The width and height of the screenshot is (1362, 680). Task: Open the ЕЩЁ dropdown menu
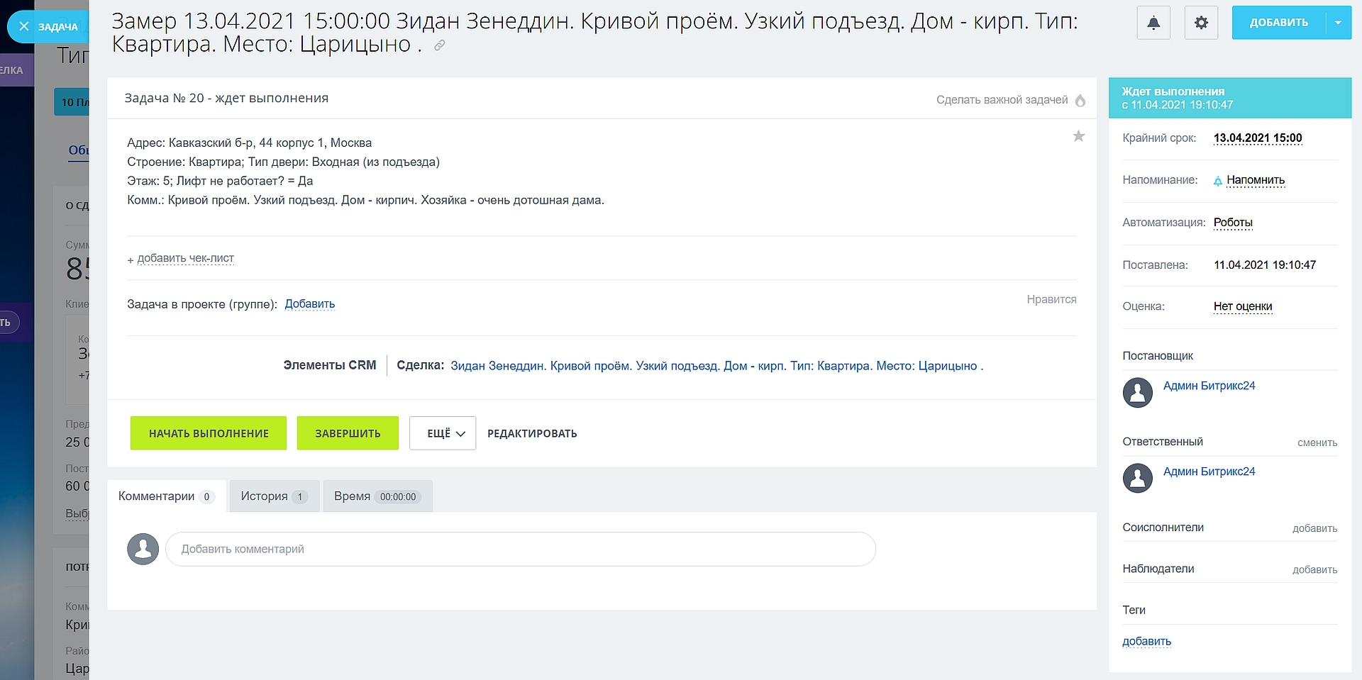(x=443, y=433)
